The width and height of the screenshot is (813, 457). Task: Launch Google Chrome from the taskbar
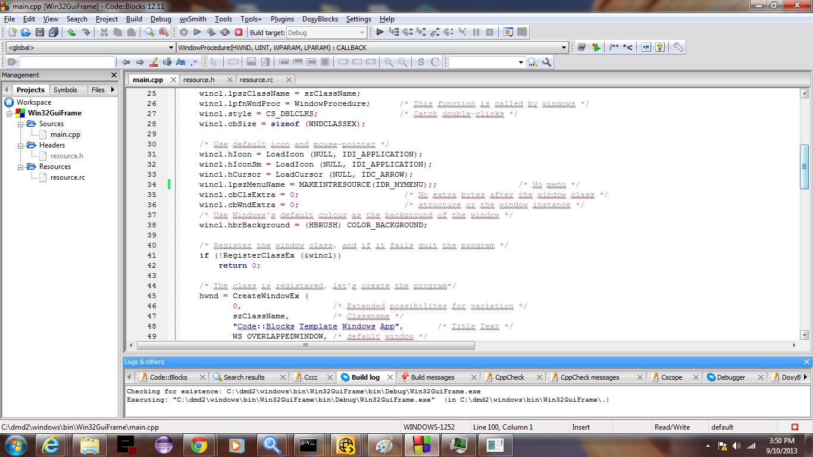(x=199, y=445)
